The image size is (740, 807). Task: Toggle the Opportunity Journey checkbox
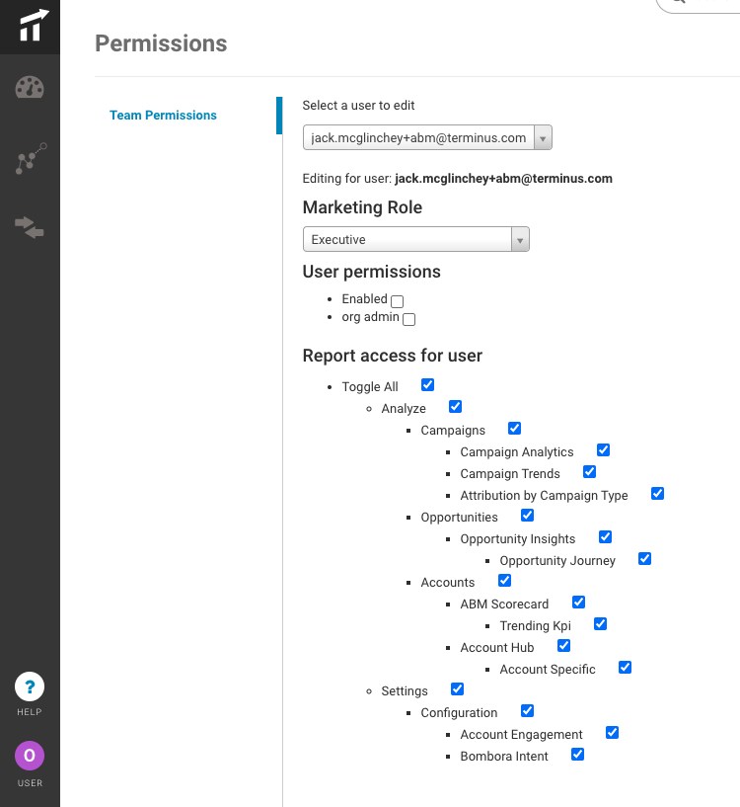644,559
